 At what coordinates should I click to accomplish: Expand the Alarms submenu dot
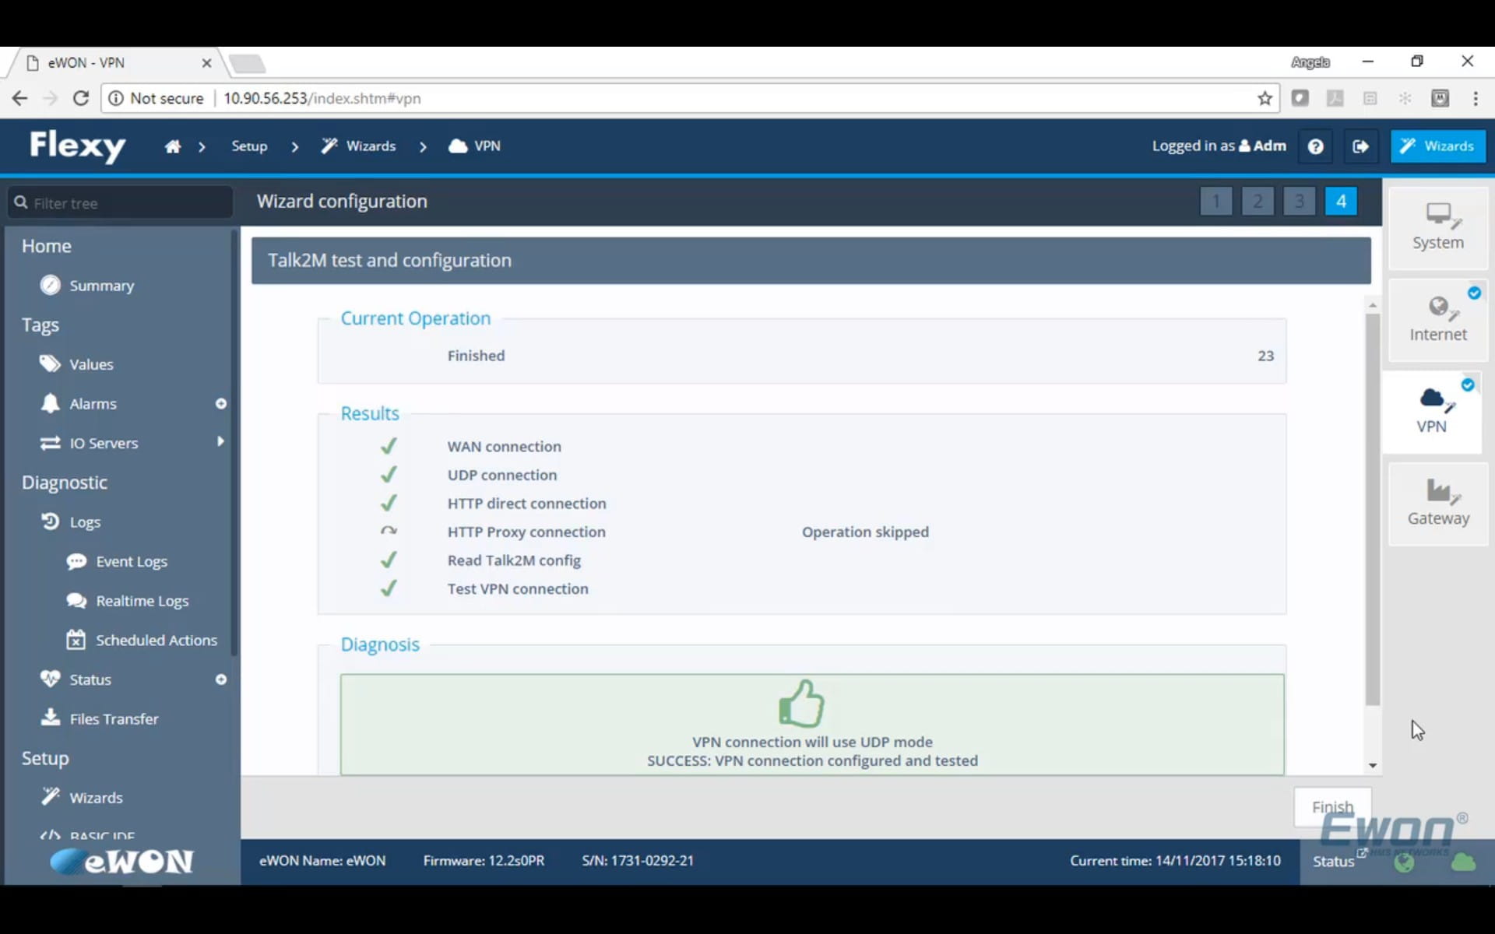click(x=221, y=404)
